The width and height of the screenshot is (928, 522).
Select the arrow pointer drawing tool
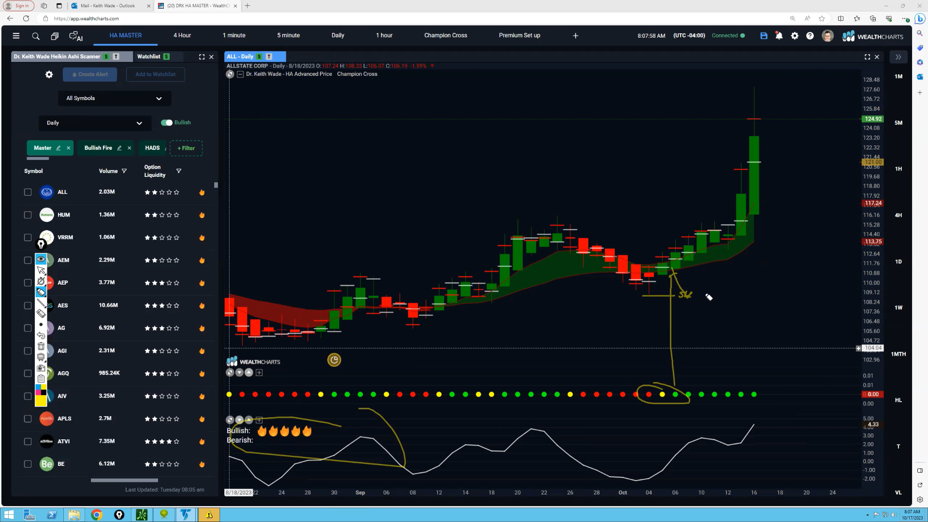[x=41, y=270]
